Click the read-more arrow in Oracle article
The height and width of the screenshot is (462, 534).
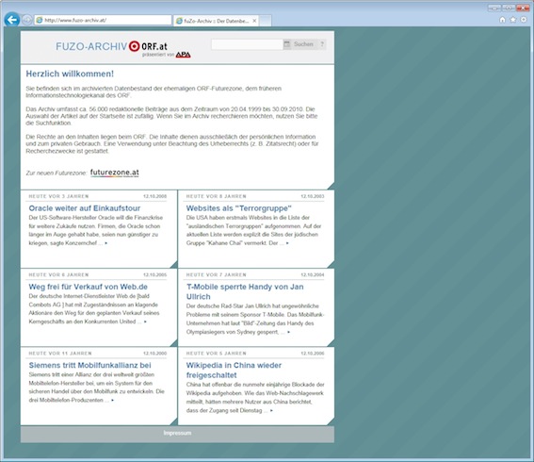(x=106, y=243)
